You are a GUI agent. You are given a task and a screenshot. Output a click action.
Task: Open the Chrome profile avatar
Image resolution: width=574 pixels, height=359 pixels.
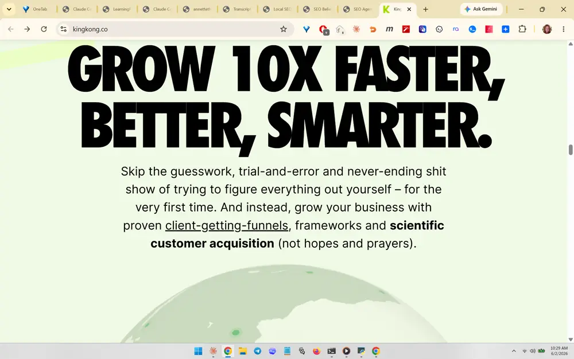[x=547, y=29]
